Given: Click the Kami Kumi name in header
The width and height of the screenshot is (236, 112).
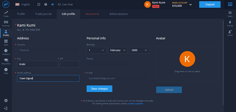Looking at the screenshot, I should [x=158, y=3].
